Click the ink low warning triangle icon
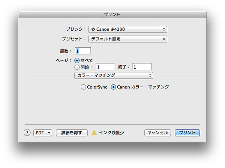Viewport: 225px width, 168px height. pos(94,133)
